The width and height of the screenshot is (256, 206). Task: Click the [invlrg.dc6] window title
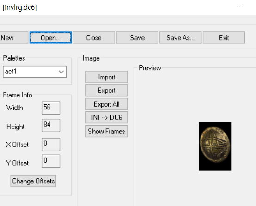coord(19,7)
